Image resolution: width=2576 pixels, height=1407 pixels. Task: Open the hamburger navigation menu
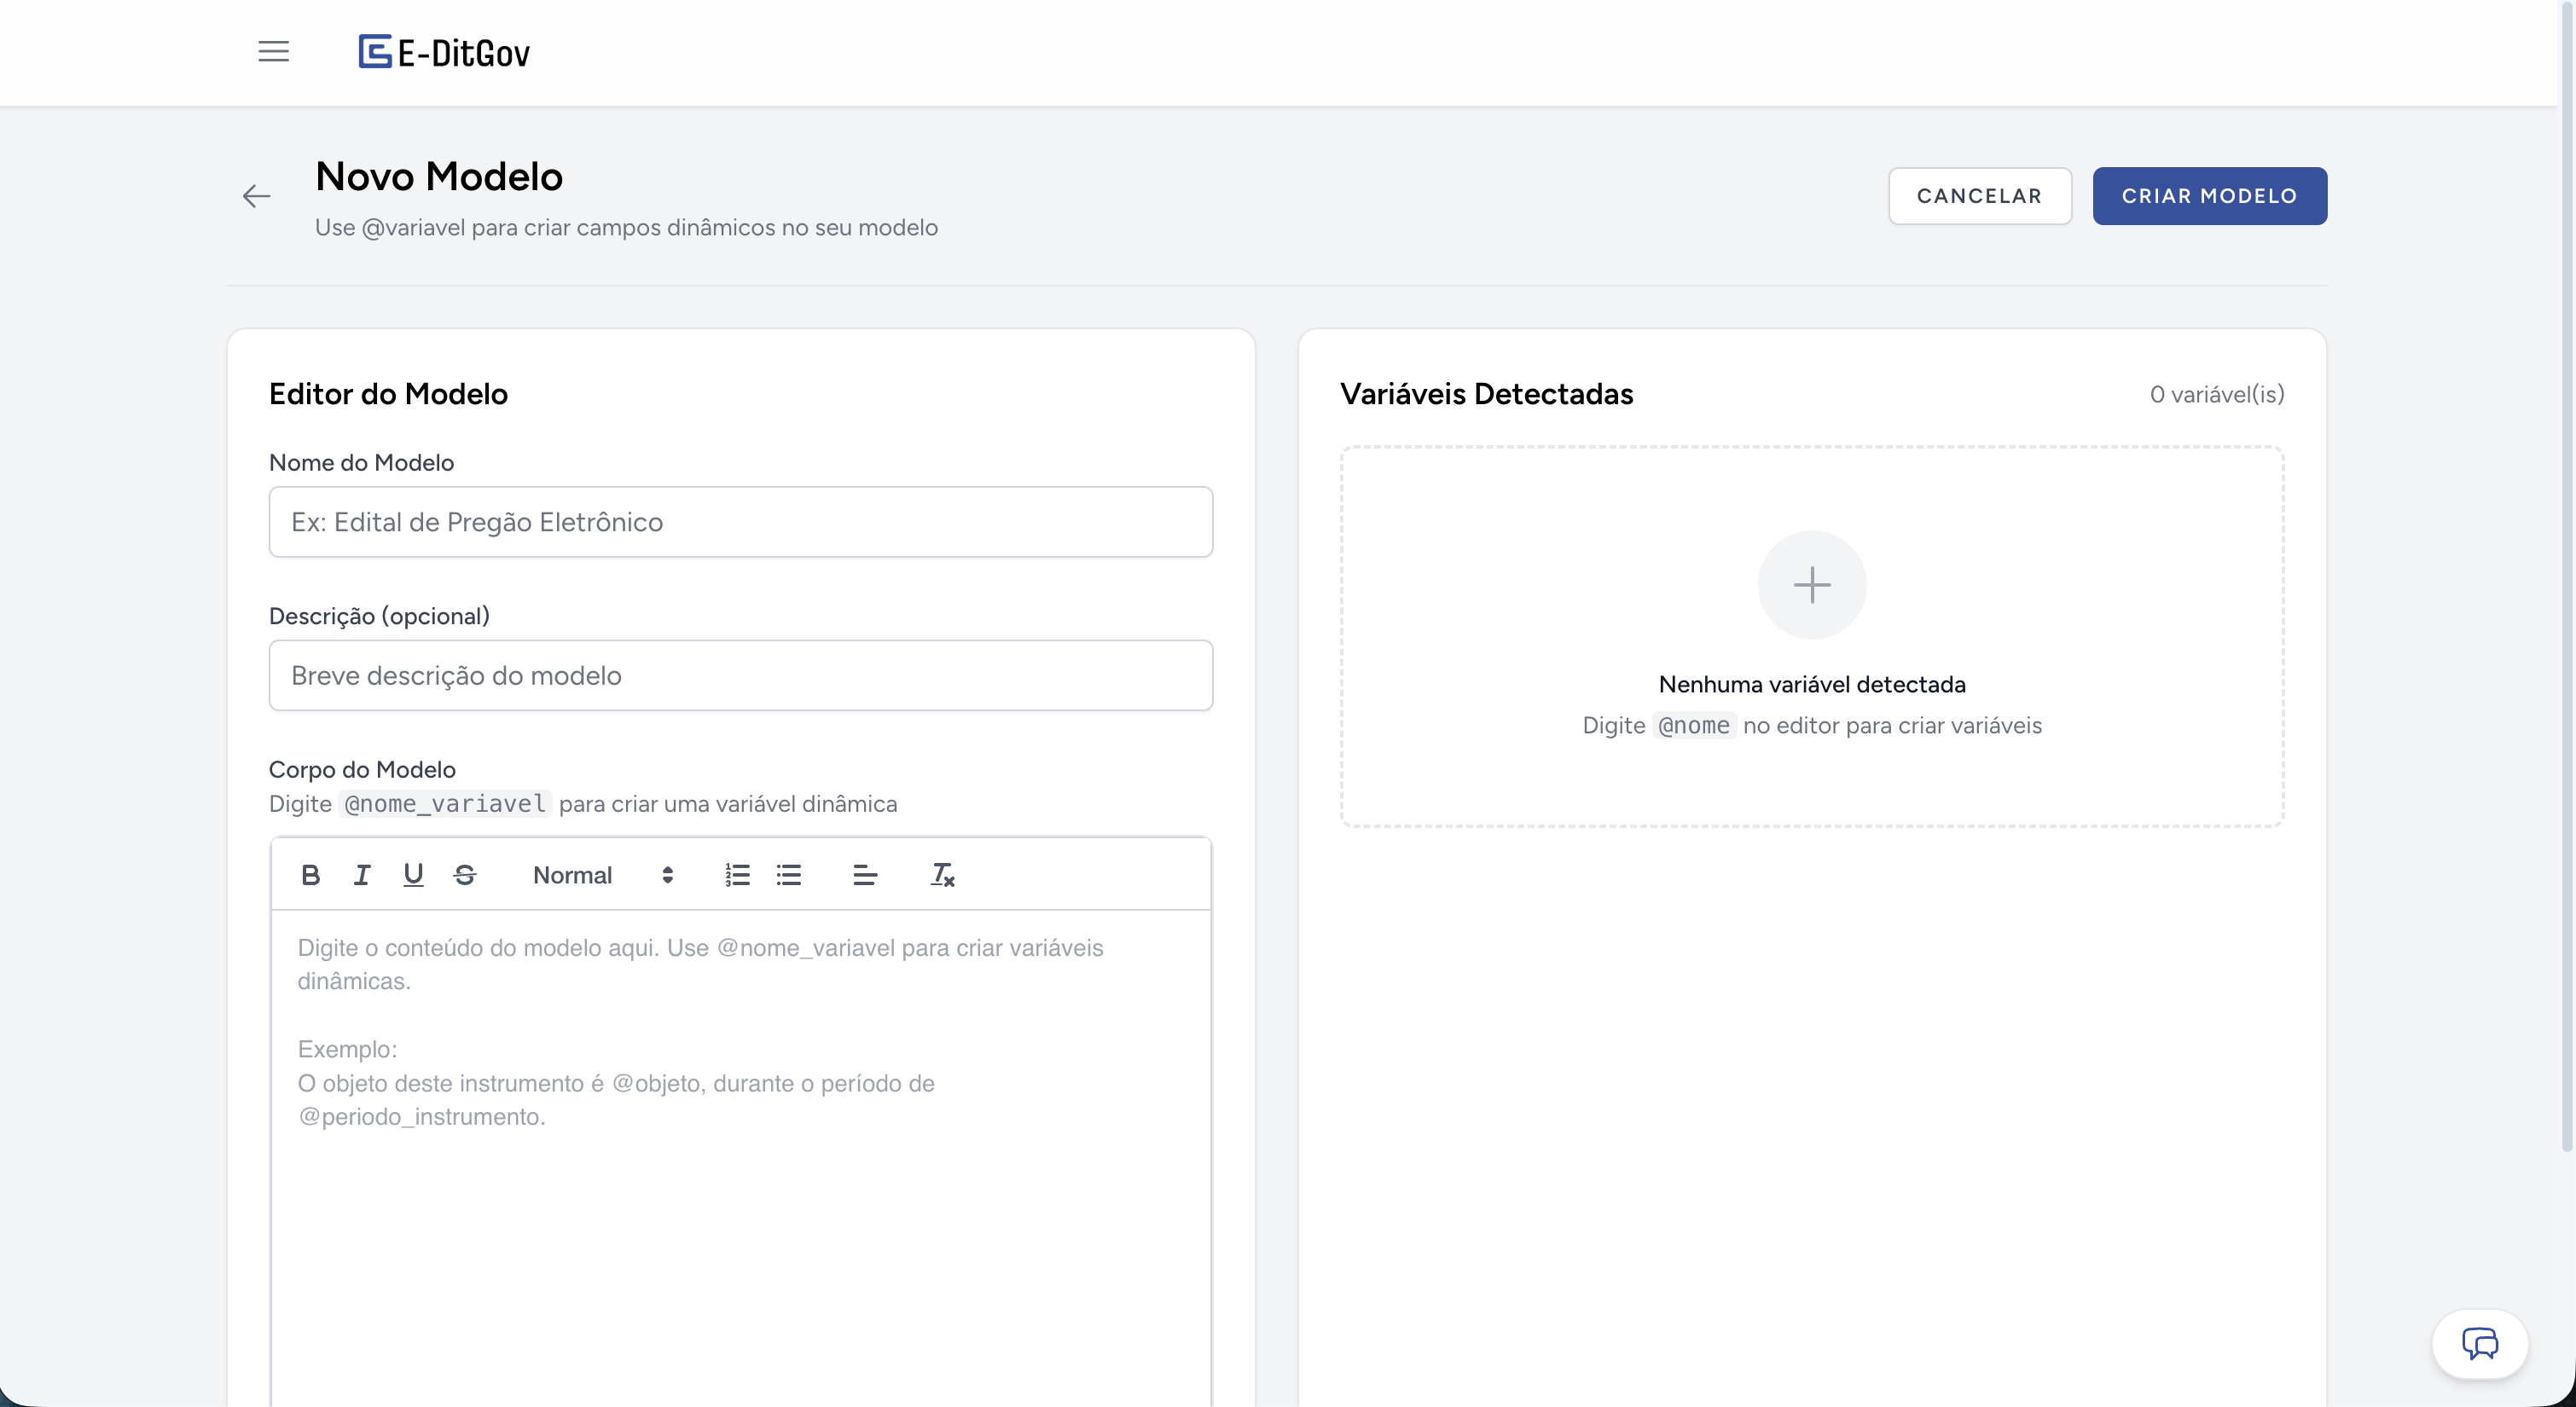(x=273, y=52)
